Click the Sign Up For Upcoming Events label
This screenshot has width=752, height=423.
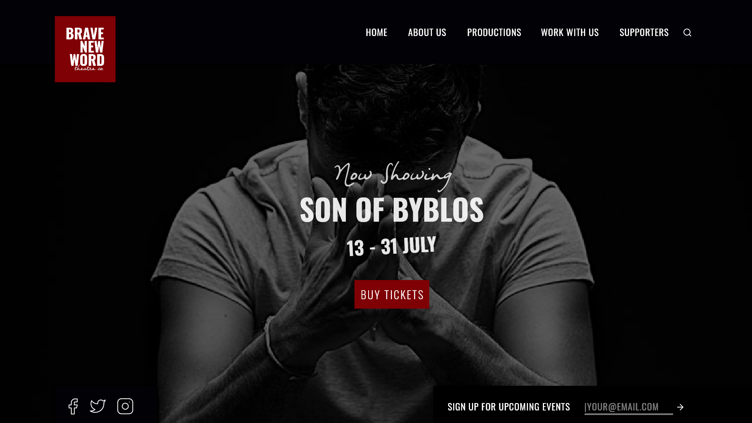[x=509, y=407]
